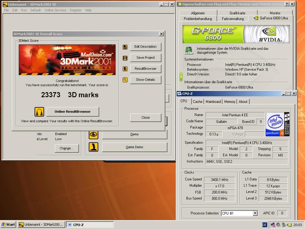This screenshot has width=305, height=229.
Task: Click the NVIDIA graphics card info icon
Action: point(189,50)
